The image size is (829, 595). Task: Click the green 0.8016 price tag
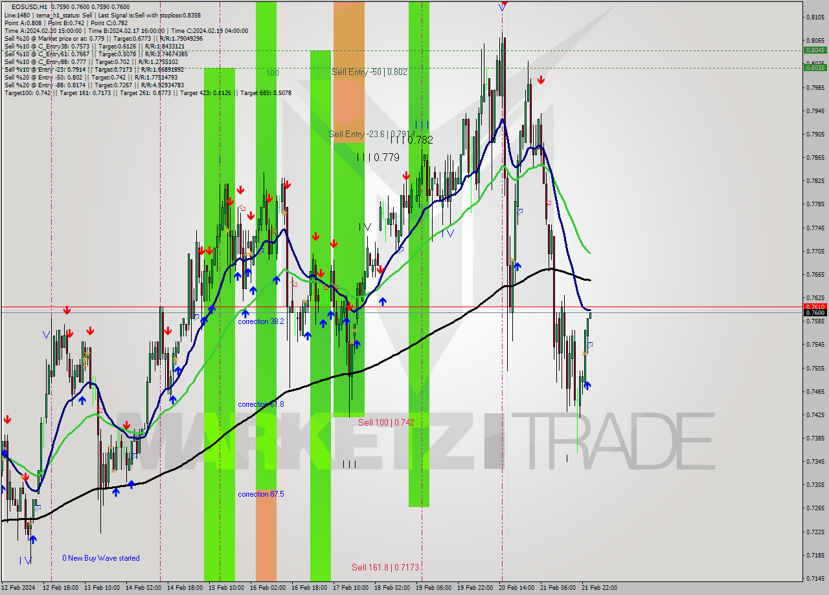click(x=815, y=67)
